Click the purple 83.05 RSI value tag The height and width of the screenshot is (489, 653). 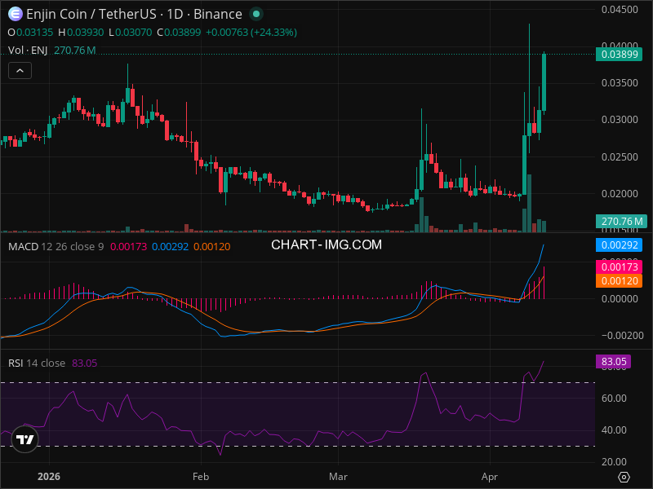(614, 361)
